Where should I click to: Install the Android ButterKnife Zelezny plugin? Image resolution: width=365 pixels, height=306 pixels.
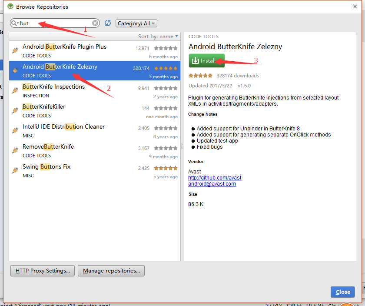tap(207, 61)
